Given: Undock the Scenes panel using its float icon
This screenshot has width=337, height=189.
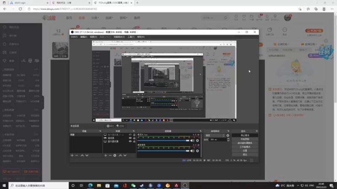Looking at the screenshot, I should click(100, 131).
